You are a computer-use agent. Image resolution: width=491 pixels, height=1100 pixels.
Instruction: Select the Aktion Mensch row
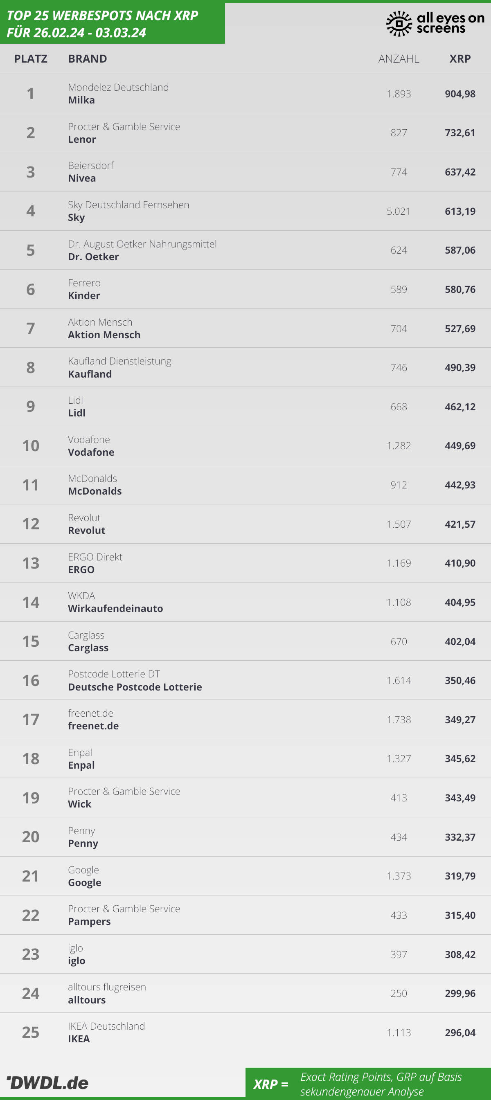[245, 328]
